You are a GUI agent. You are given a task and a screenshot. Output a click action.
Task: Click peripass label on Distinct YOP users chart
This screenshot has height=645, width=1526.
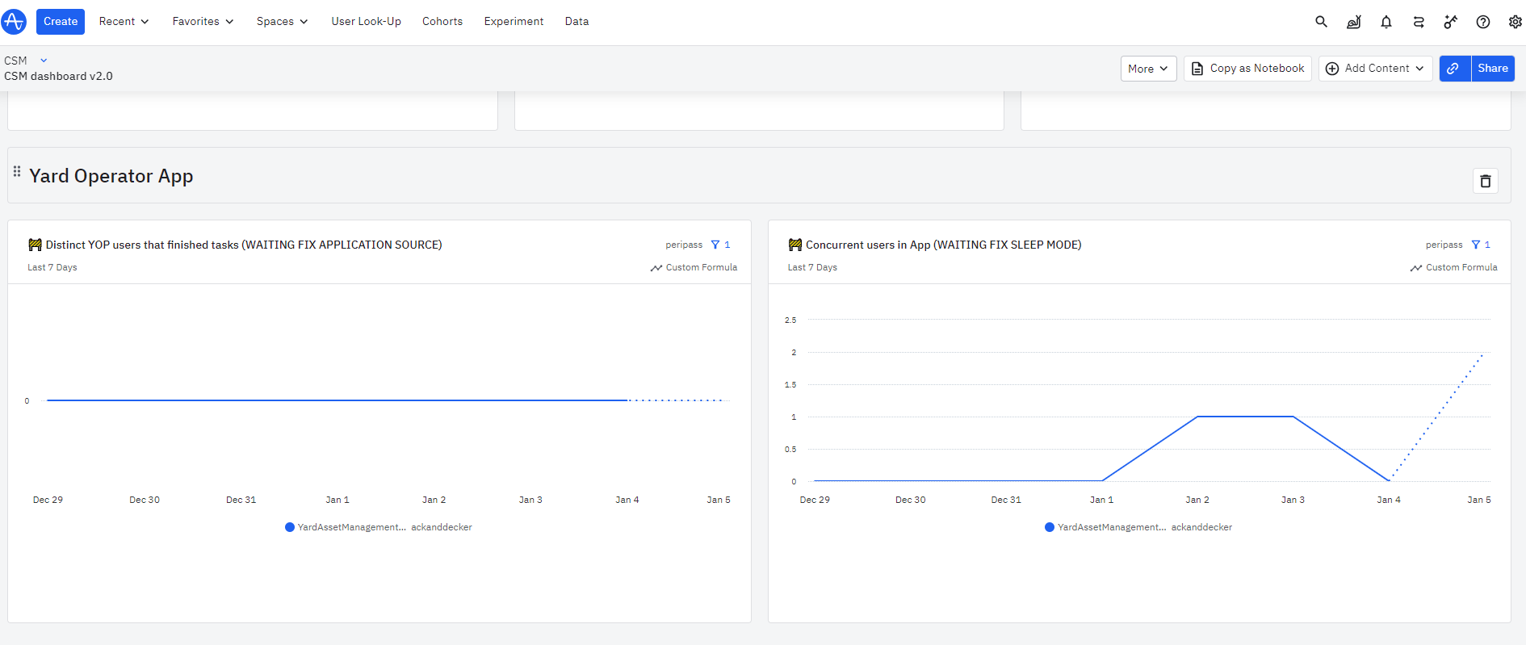point(684,245)
